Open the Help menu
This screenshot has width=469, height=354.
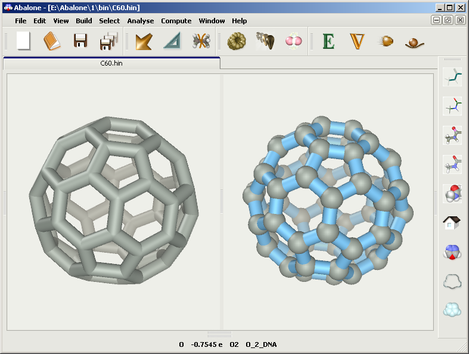click(x=240, y=21)
